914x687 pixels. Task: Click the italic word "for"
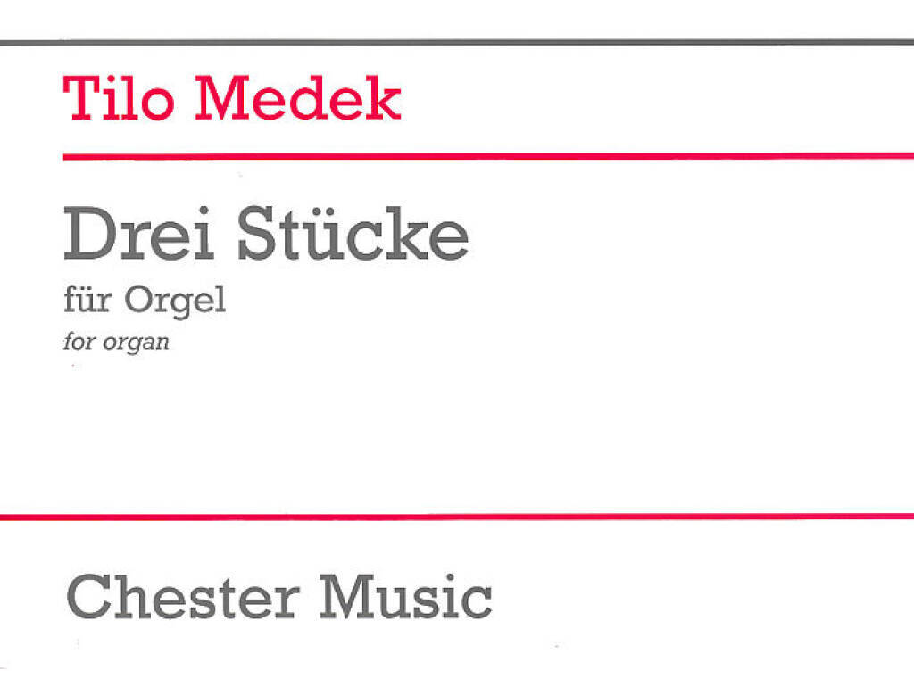[78, 343]
